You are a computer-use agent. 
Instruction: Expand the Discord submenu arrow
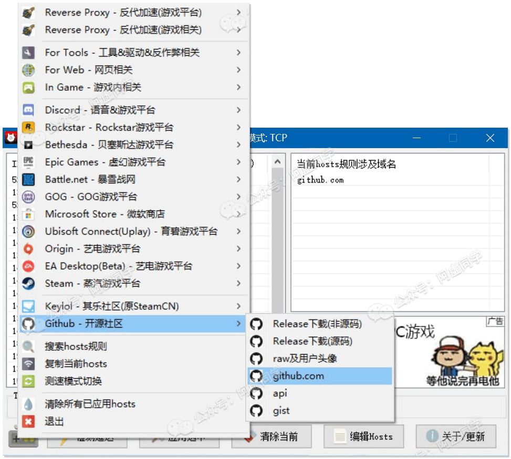coord(238,110)
